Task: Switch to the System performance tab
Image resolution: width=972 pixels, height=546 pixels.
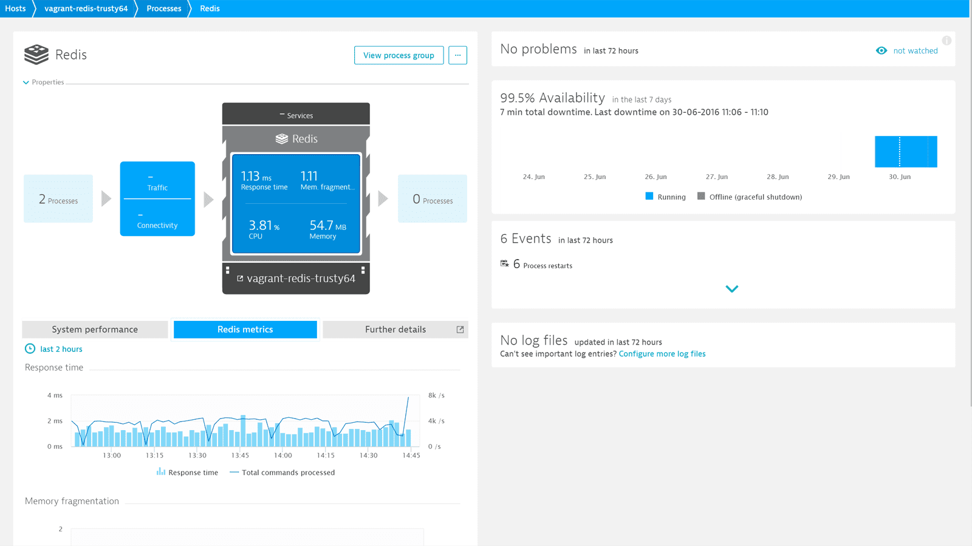Action: [95, 329]
